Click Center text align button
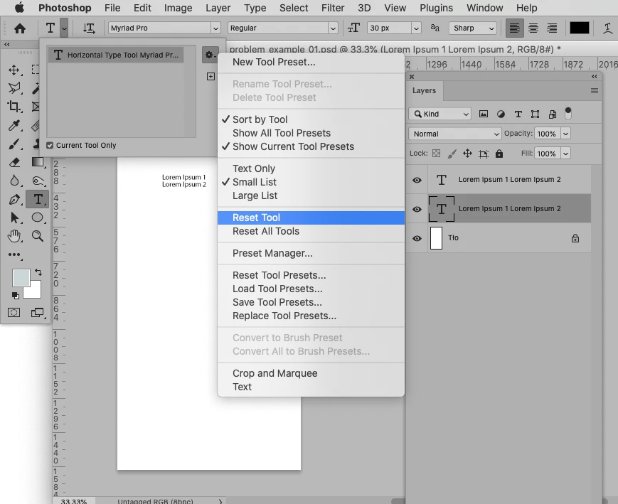 [x=533, y=28]
